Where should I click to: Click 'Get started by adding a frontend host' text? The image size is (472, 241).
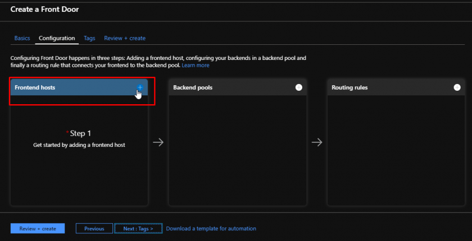79,145
